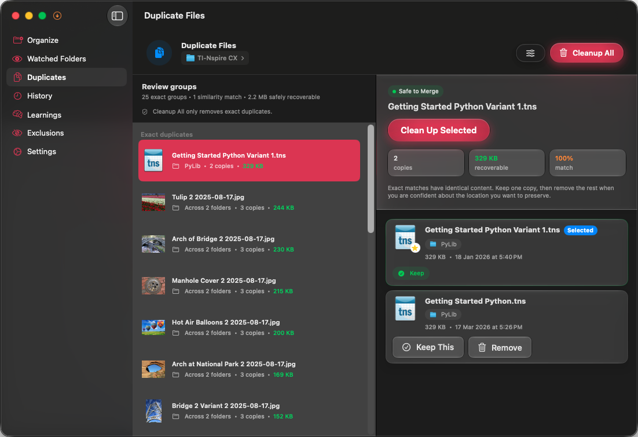The image size is (638, 437).
Task: Click the starred tns icon of Variant 1 file
Action: click(406, 238)
